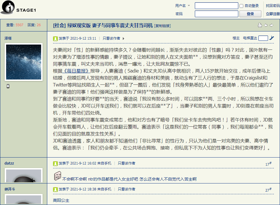Click 只看该作者 in the 16:02 post

click(x=127, y=163)
